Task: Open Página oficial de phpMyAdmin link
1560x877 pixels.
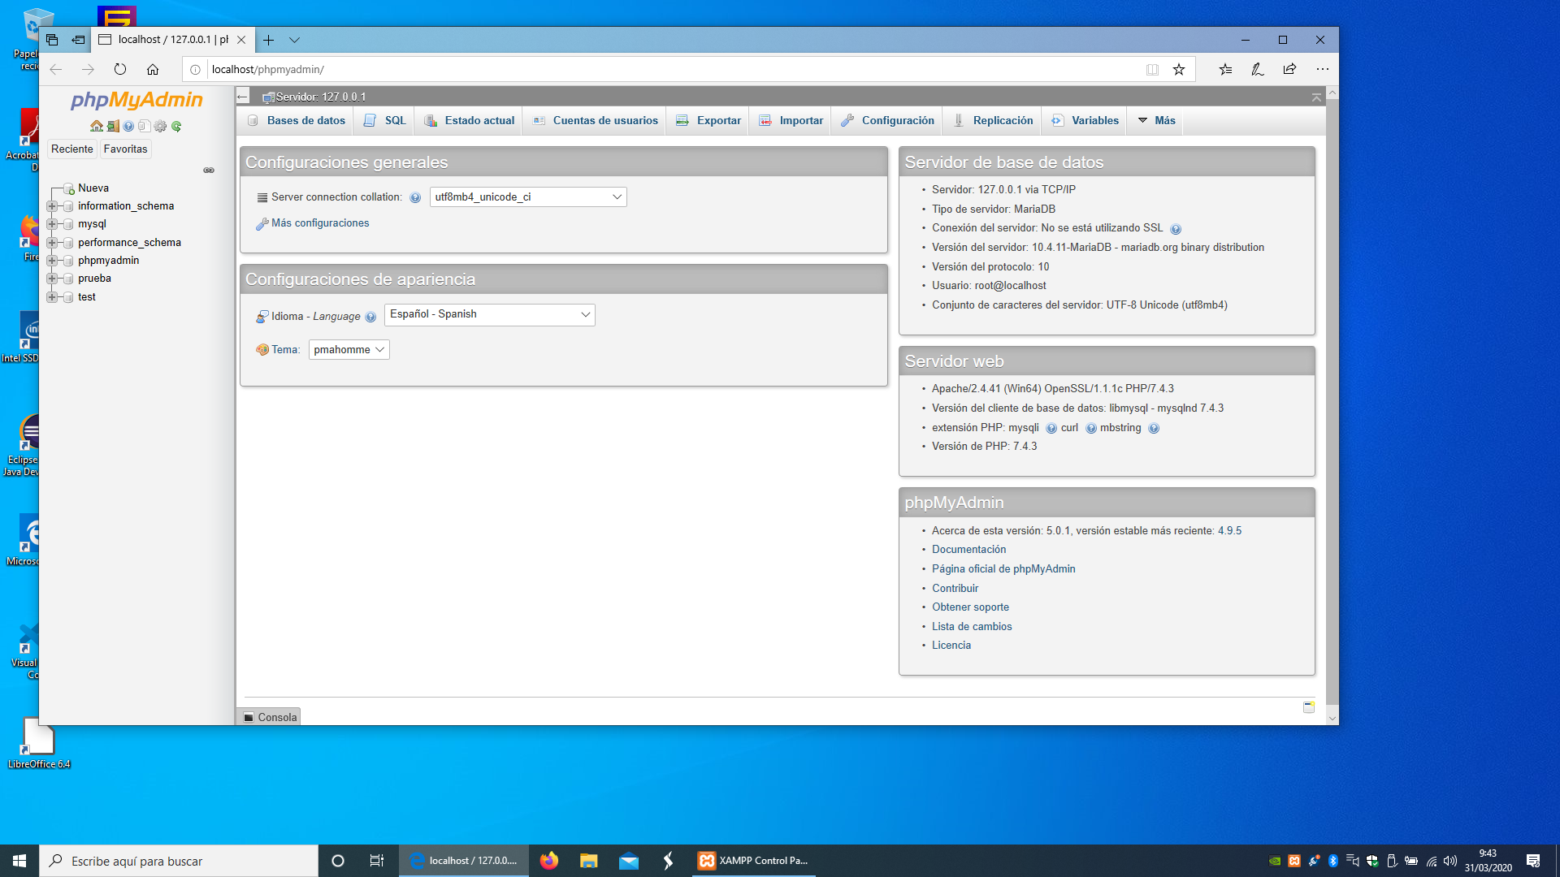Action: 1003,569
